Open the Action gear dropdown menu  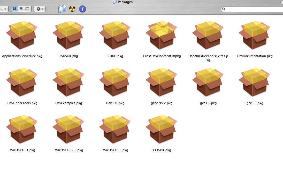[40, 9]
